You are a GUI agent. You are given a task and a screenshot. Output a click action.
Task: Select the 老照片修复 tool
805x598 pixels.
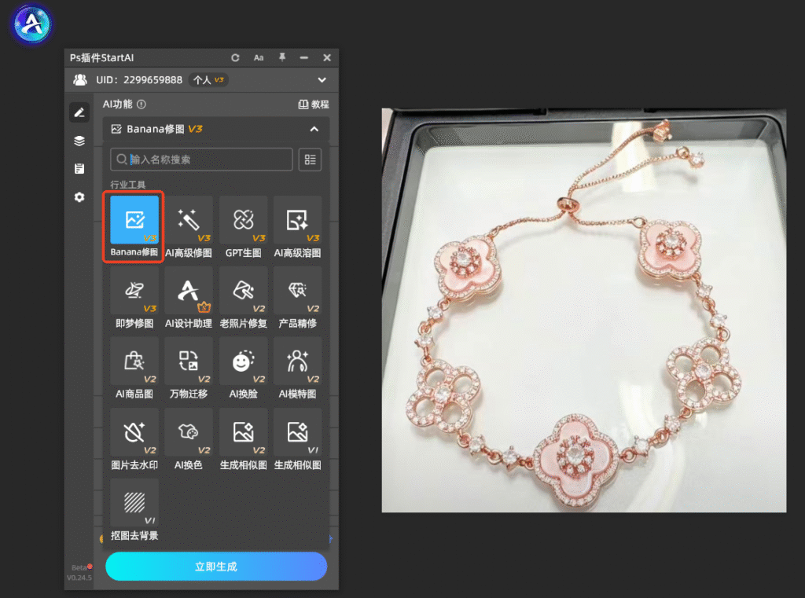point(243,297)
